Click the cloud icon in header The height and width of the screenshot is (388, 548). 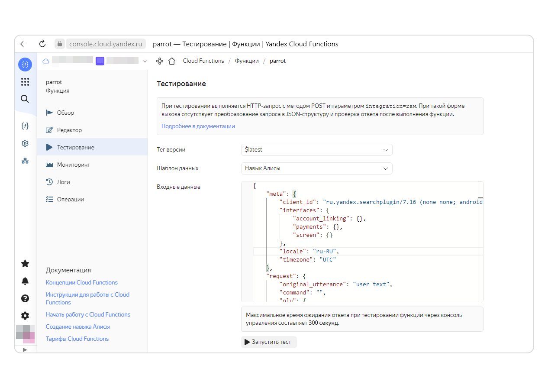[x=46, y=61]
